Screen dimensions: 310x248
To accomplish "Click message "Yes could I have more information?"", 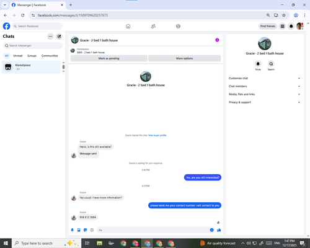I will (101, 198).
